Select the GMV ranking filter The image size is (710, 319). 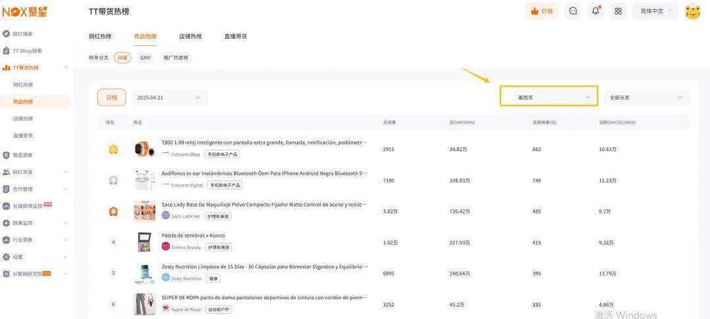click(145, 58)
